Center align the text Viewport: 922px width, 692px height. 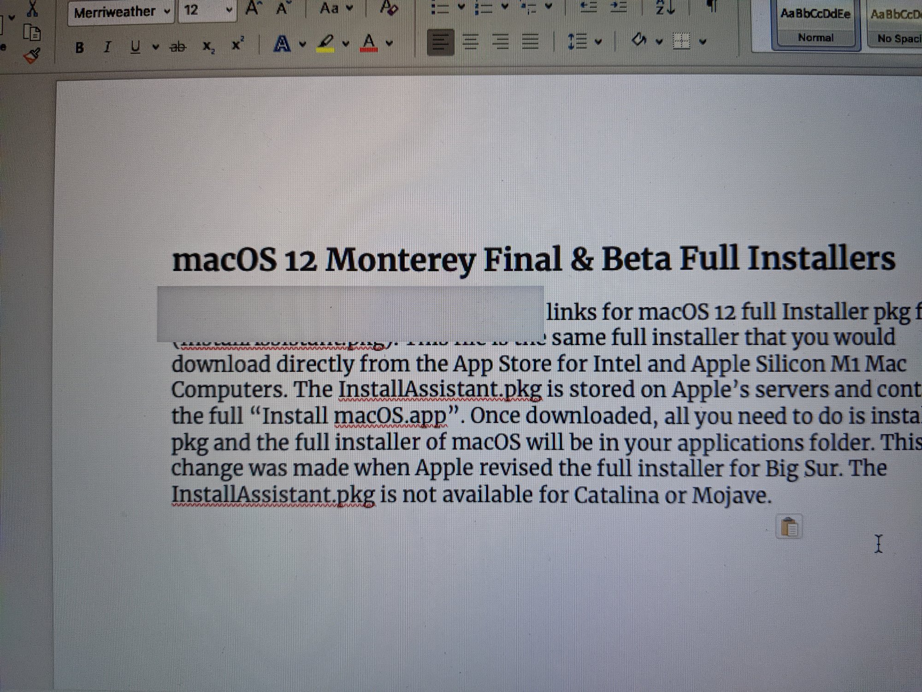tap(470, 42)
